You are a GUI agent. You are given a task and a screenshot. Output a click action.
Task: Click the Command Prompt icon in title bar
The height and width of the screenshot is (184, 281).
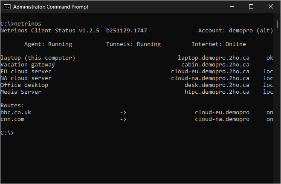[7, 6]
